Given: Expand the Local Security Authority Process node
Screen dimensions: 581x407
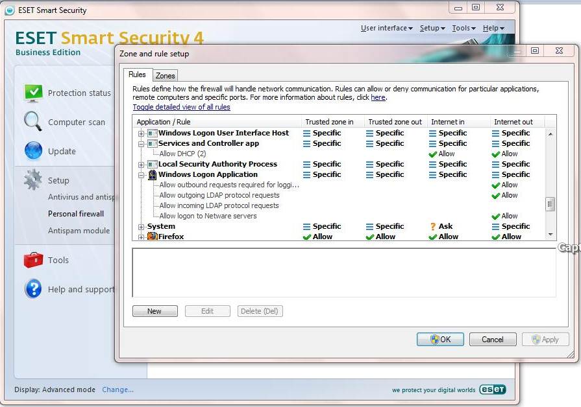Looking at the screenshot, I should point(141,164).
